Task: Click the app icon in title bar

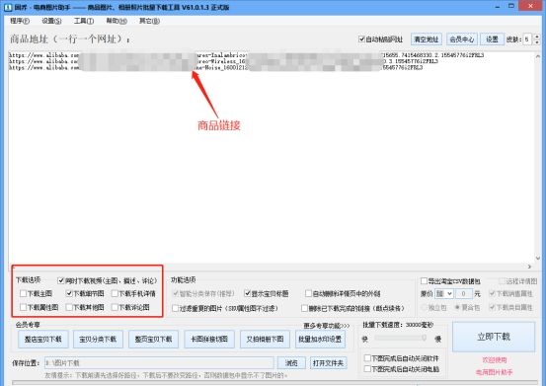Action: click(8, 7)
